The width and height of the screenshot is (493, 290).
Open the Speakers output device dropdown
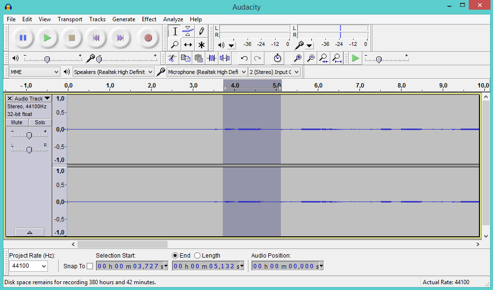pos(113,72)
